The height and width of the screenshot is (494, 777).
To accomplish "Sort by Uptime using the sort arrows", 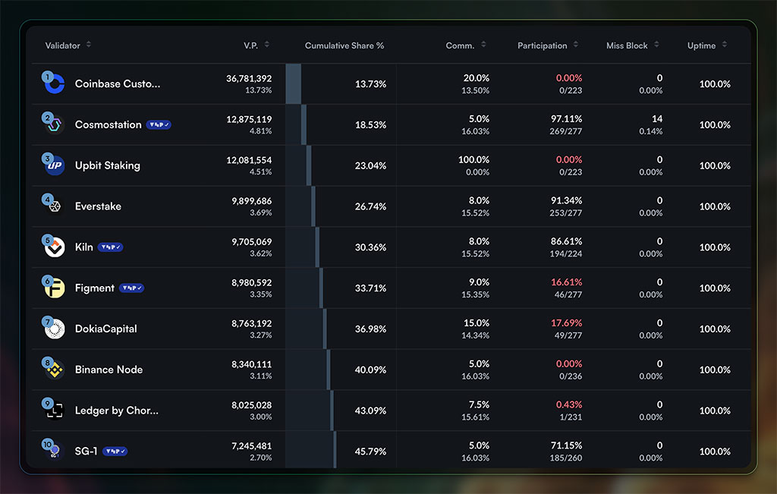I will [725, 45].
